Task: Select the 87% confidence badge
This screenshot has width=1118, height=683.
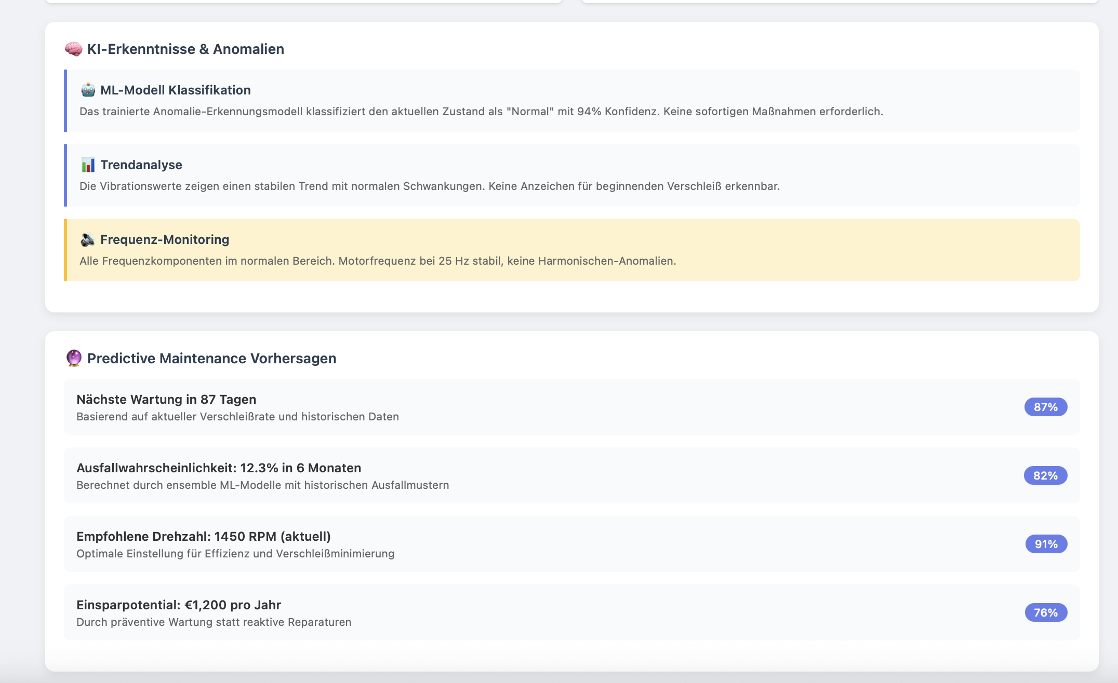Action: point(1046,407)
